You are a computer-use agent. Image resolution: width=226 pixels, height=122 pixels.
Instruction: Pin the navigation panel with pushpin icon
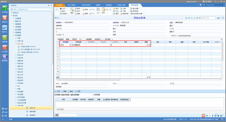[x=49, y=5]
